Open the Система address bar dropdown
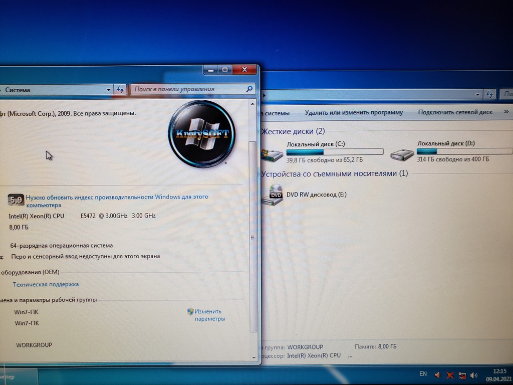 108,90
